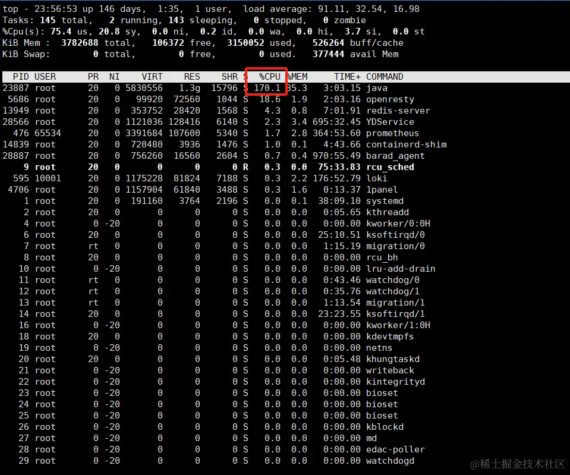The height and width of the screenshot is (475, 570).
Task: Click the kblockd command
Action: pos(385,426)
